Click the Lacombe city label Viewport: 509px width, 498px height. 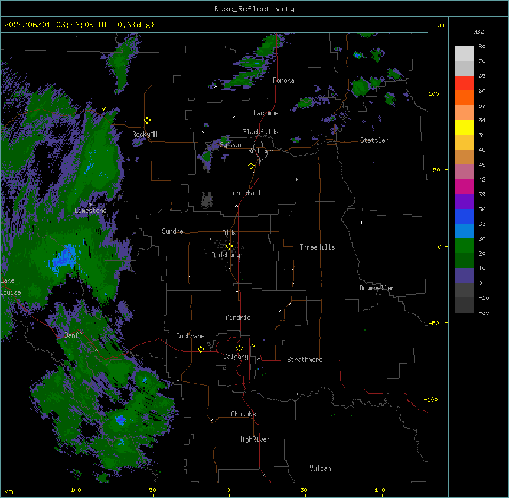click(x=266, y=113)
